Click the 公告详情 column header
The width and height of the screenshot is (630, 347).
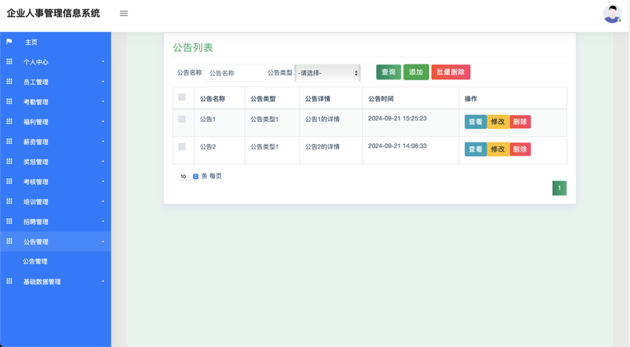coord(317,98)
